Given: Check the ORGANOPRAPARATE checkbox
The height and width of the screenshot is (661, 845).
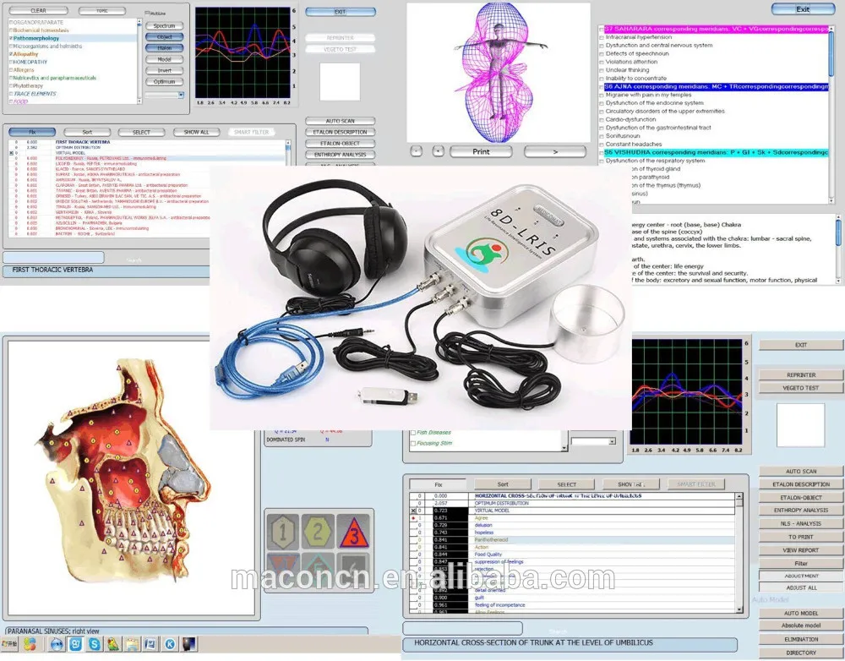Looking at the screenshot, I should tap(11, 23).
